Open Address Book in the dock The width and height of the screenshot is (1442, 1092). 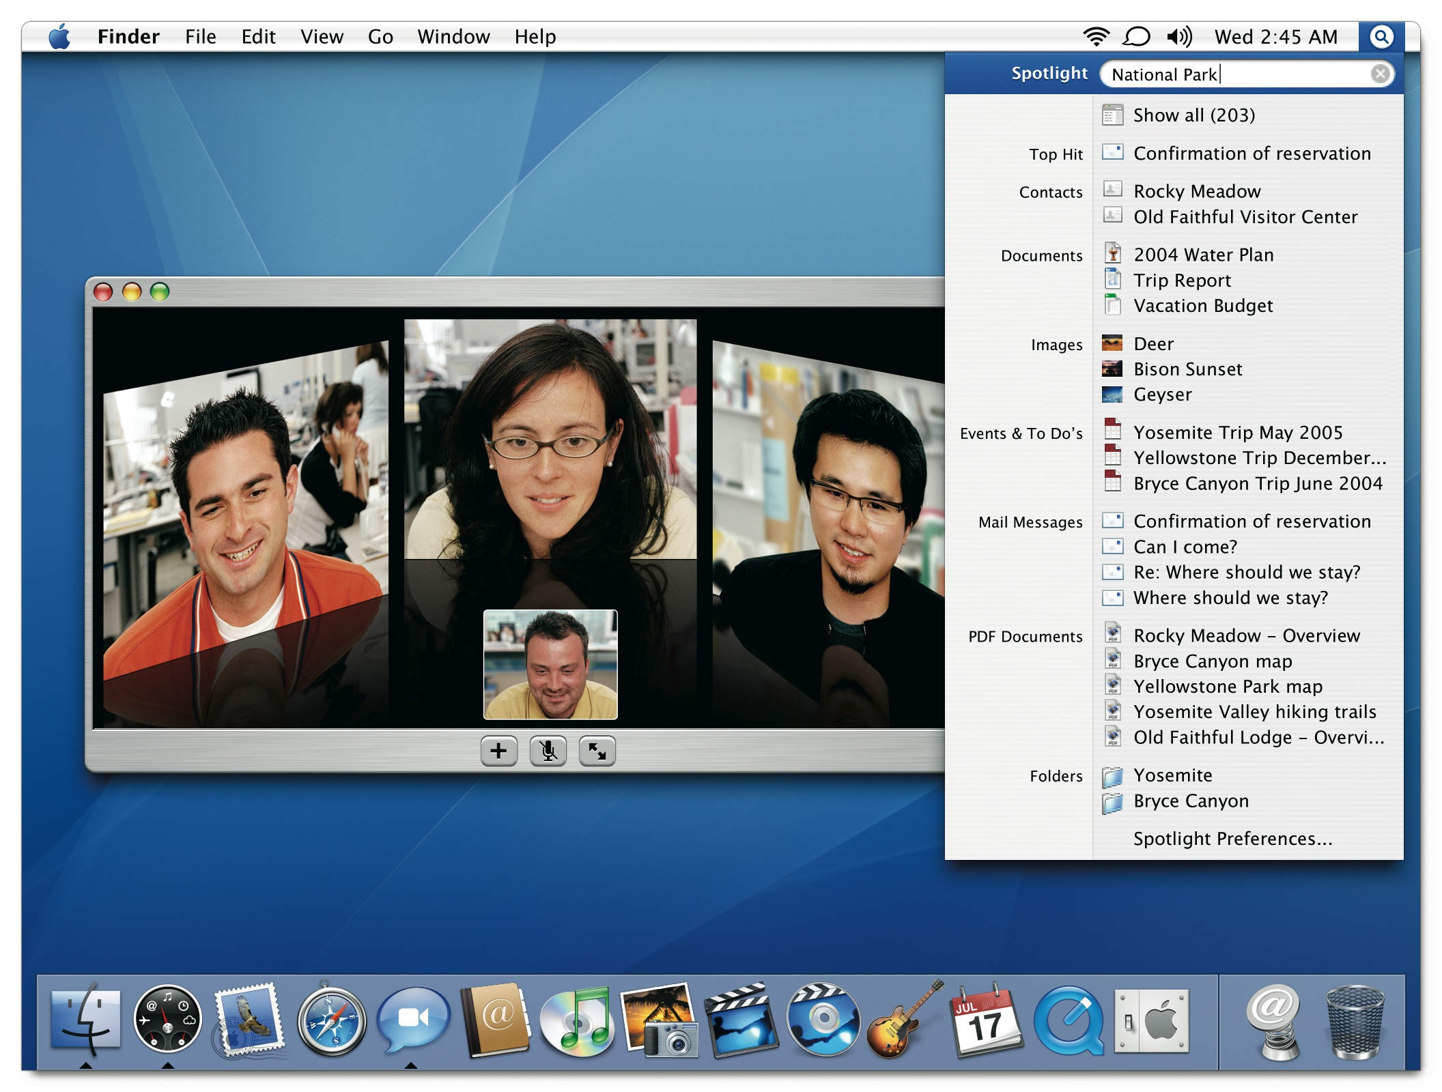tap(496, 1020)
